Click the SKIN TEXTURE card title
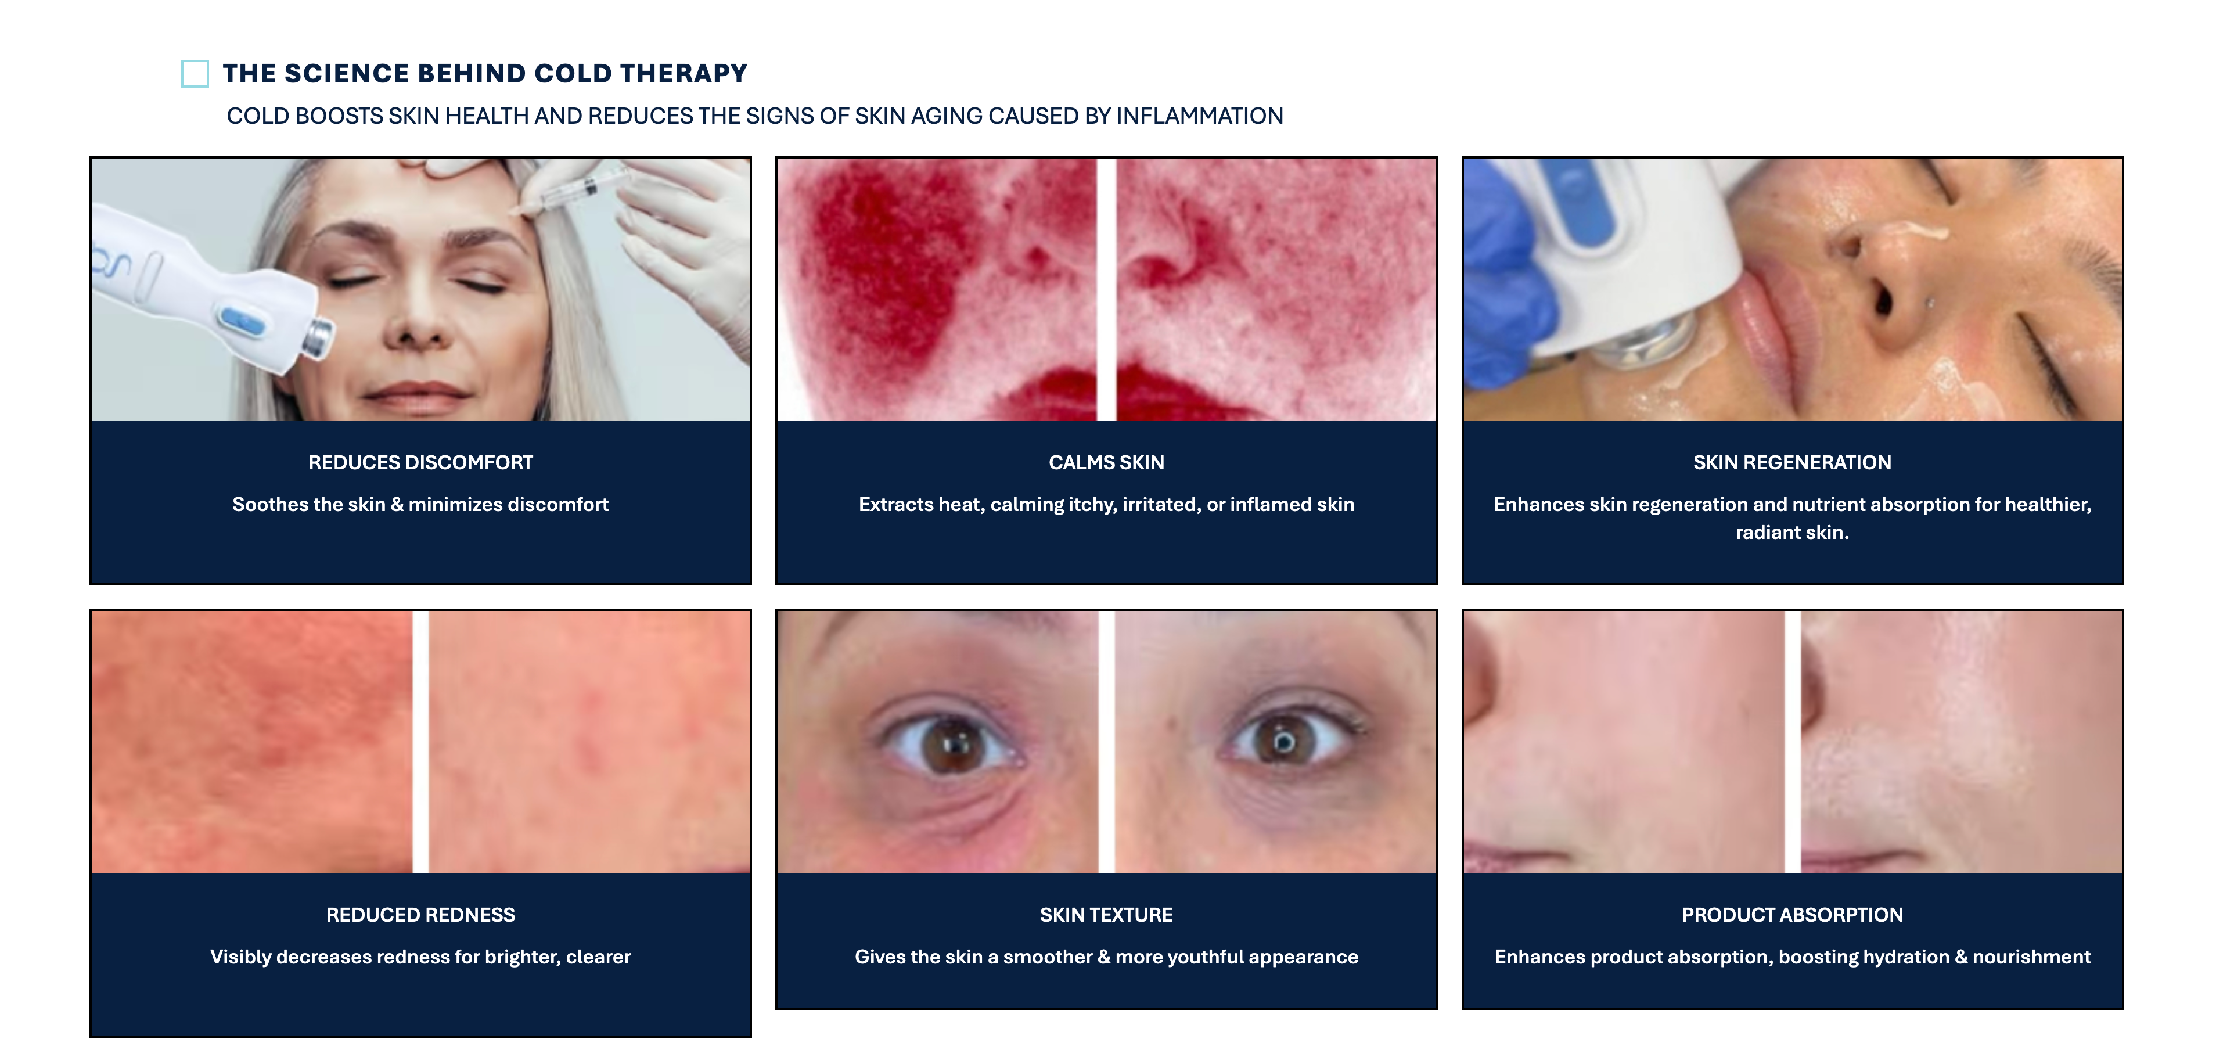 tap(1106, 915)
